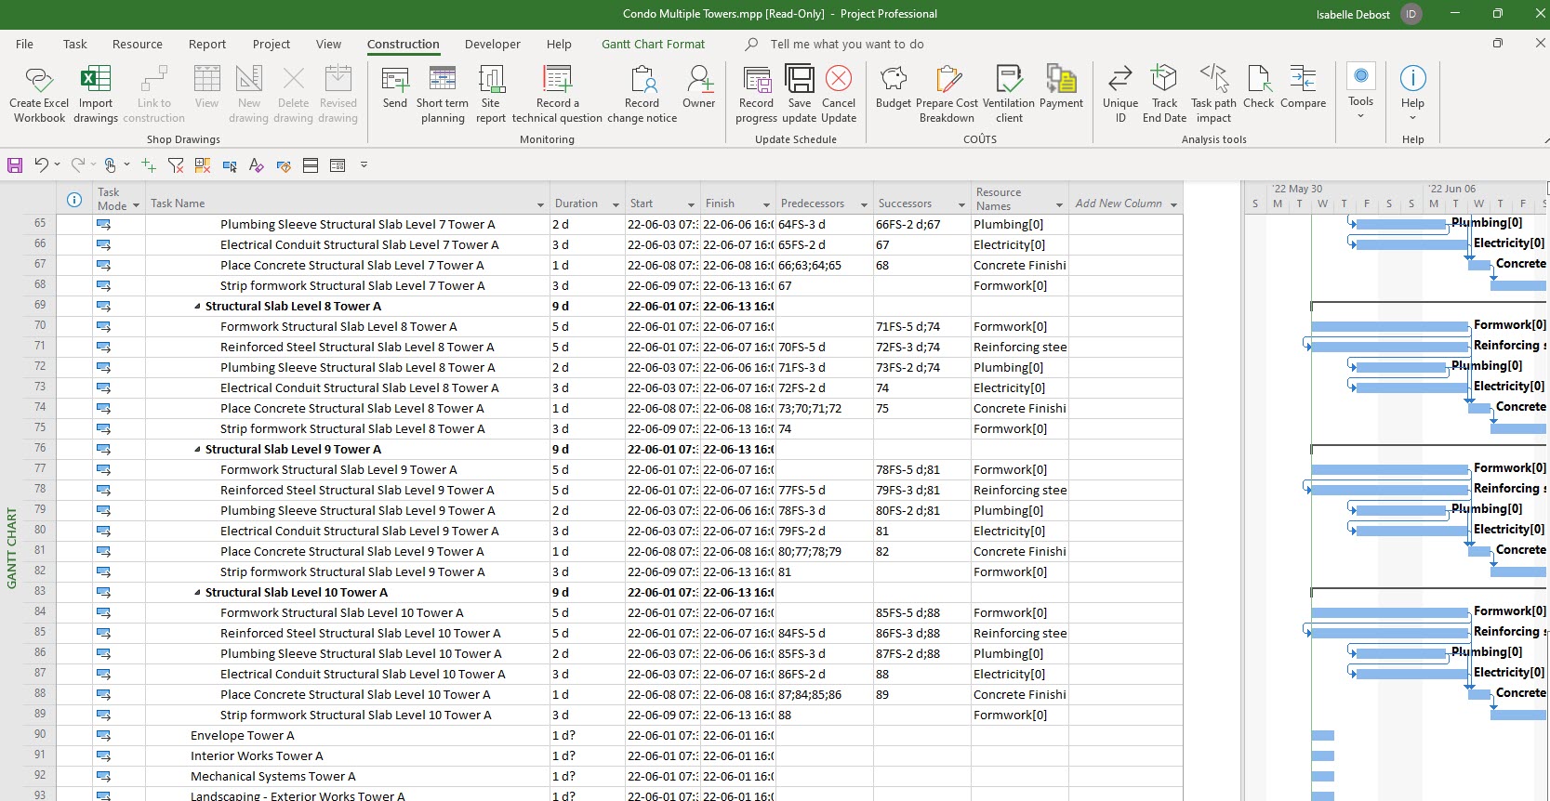Click the Payment icon in the ribbon
1550x801 pixels.
(1061, 81)
